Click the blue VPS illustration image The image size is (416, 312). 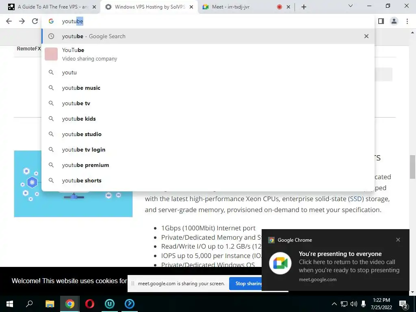(73, 204)
